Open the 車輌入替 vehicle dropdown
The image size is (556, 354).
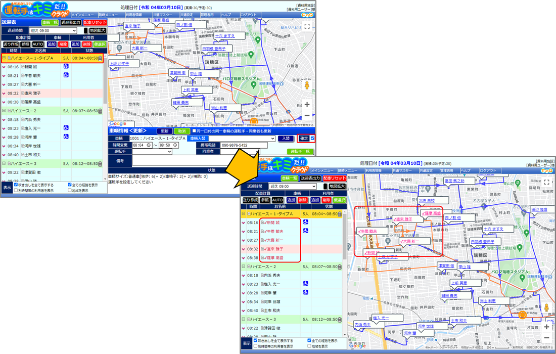242,139
